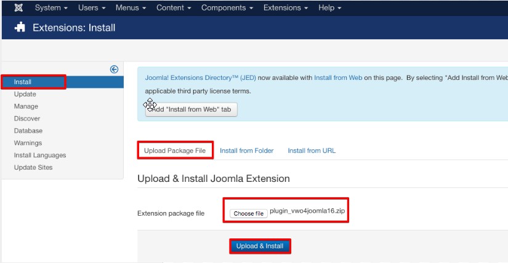Open Warnings in the sidebar
508x263 pixels.
pos(28,143)
